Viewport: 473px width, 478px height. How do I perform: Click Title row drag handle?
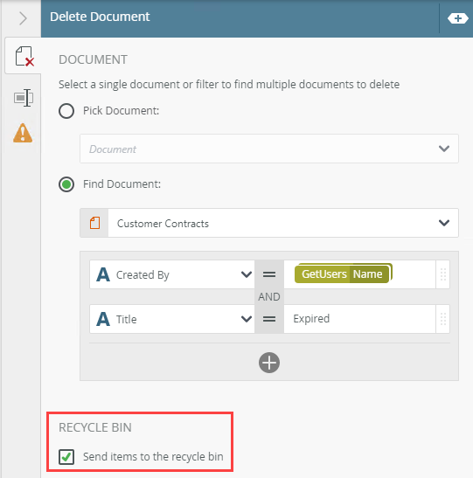443,319
